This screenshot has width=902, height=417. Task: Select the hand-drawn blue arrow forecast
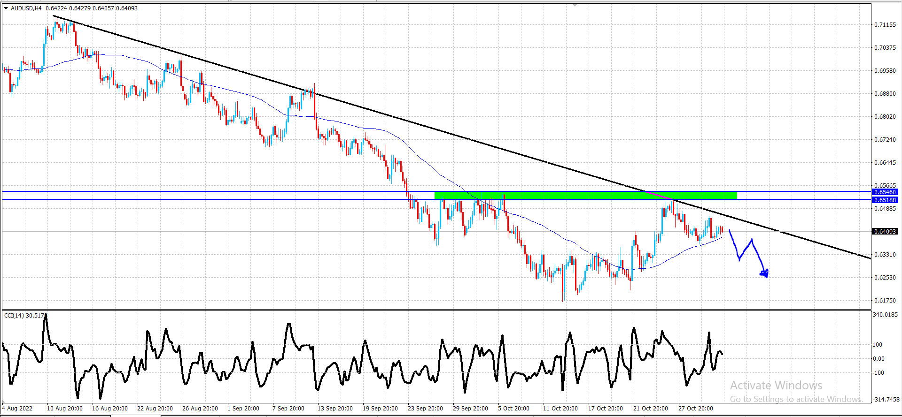click(x=748, y=253)
